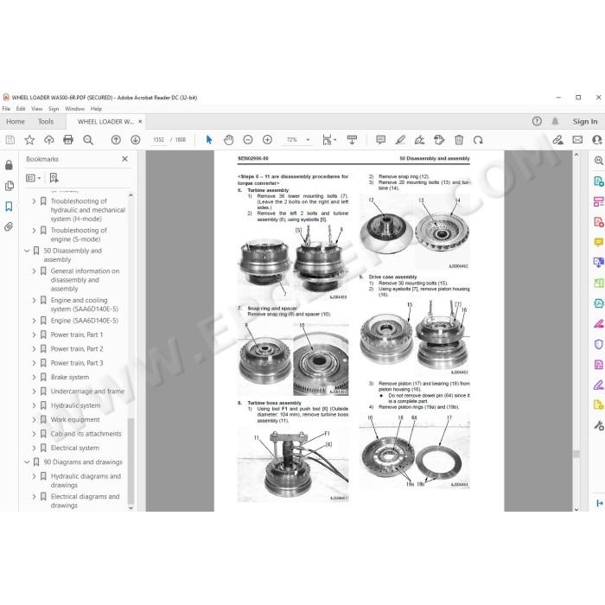Open the View menu
Viewport: 605px width, 605px height.
click(x=36, y=109)
